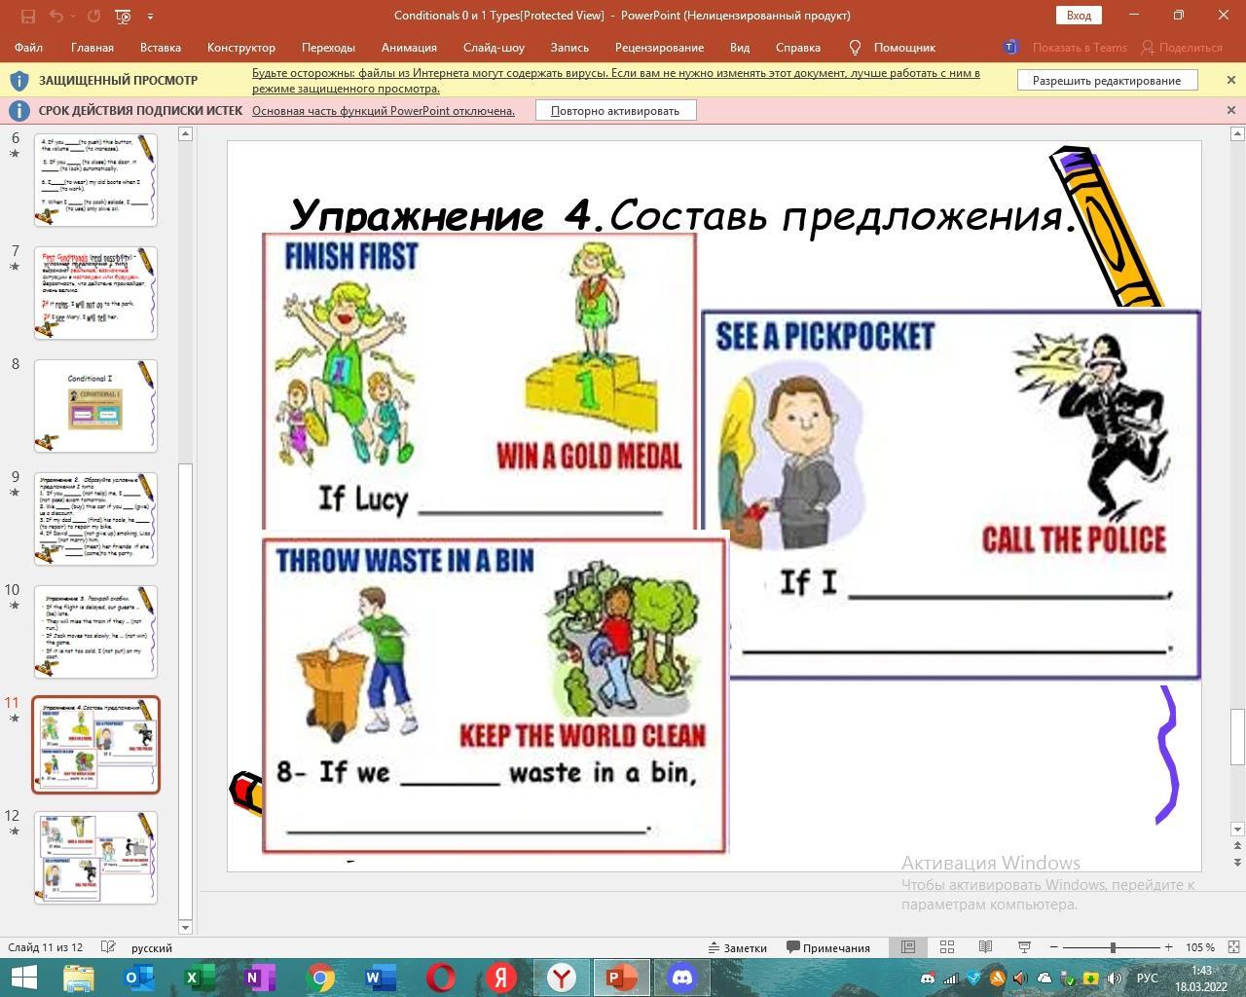Open Slide Sorter view

[x=946, y=947]
